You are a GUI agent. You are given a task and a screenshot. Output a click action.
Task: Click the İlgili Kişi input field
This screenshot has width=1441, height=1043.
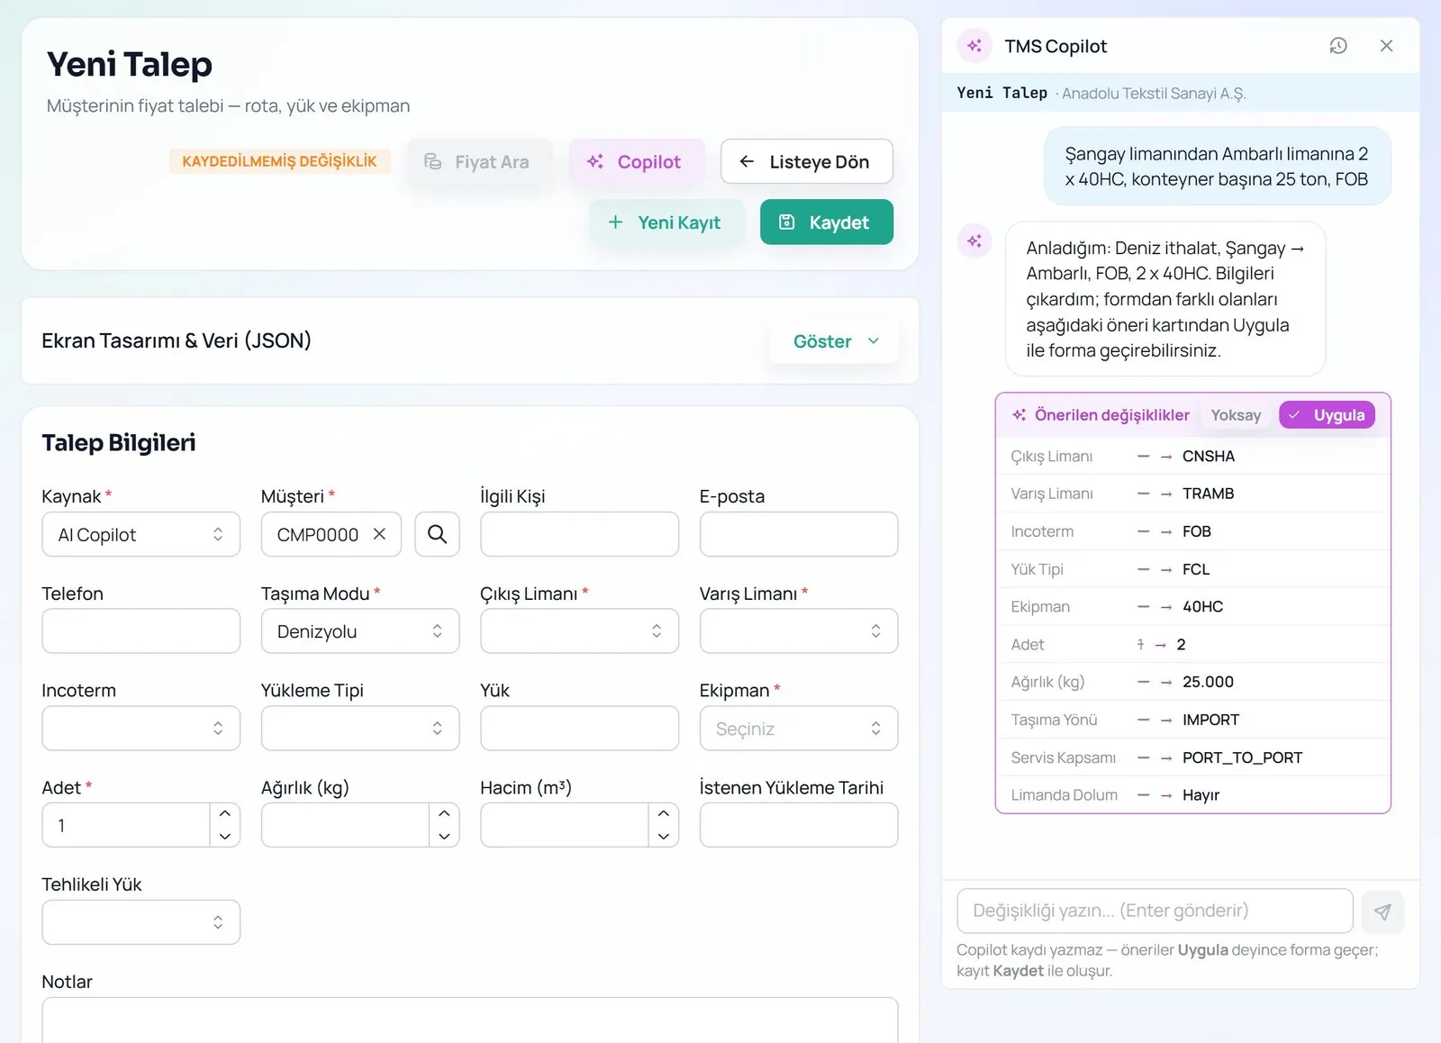pyautogui.click(x=579, y=534)
